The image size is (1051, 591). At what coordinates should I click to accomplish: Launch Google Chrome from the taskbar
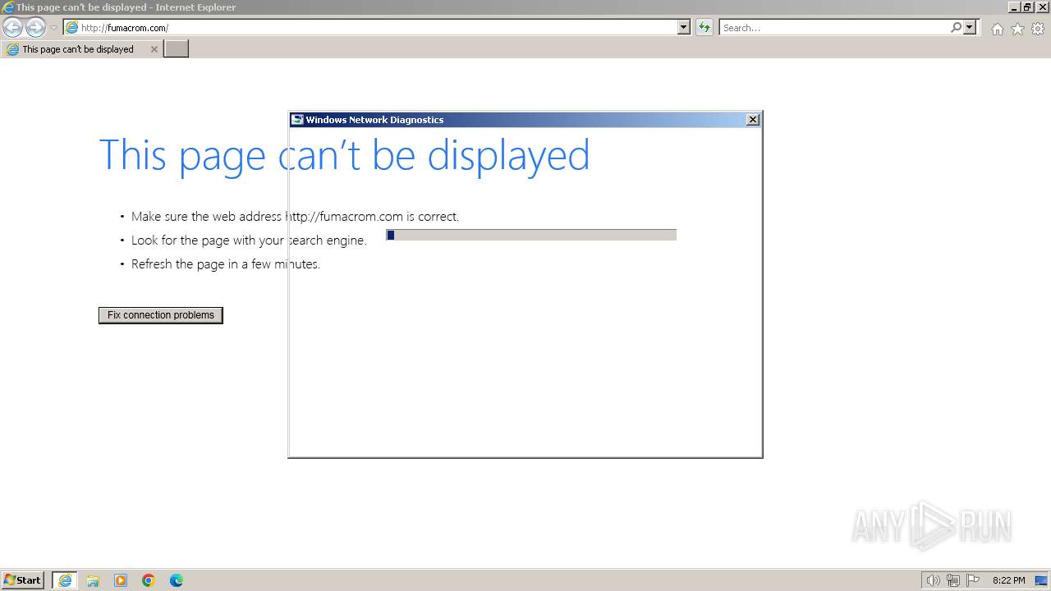pos(149,580)
